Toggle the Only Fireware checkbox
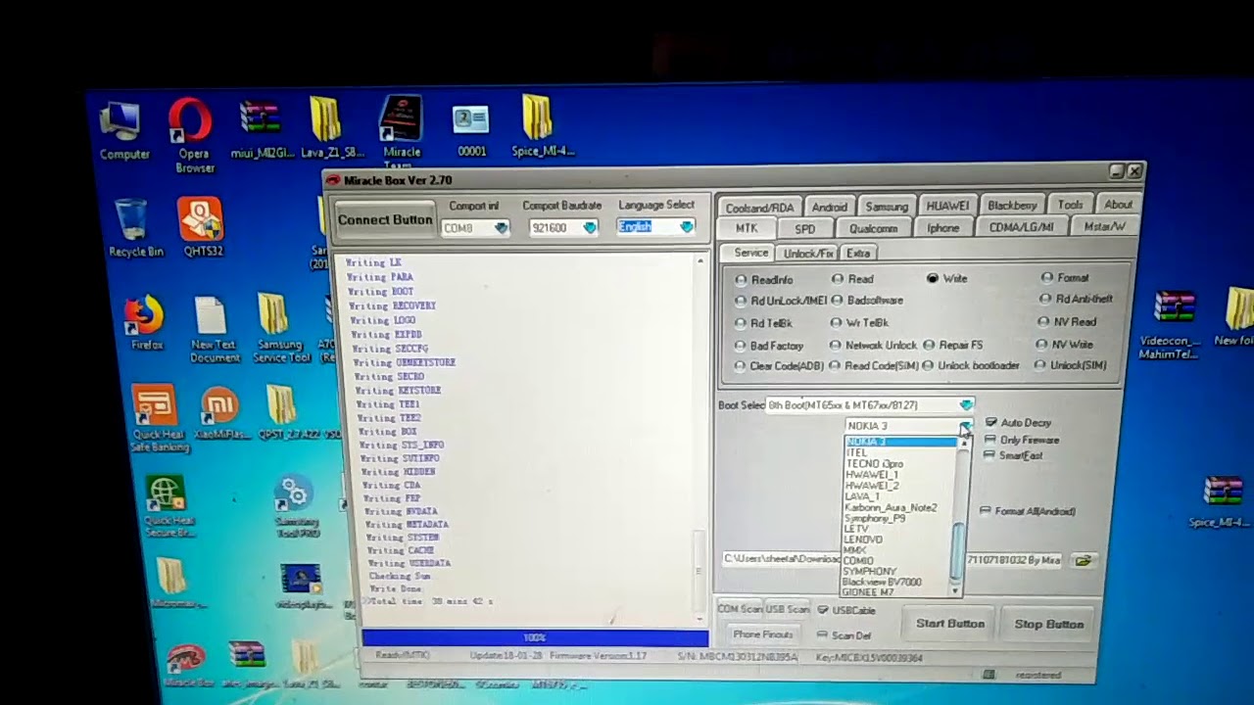Viewport: 1254px width, 705px height. click(1022, 440)
